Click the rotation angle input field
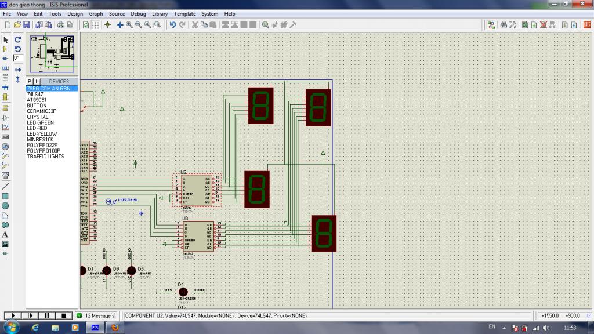This screenshot has width=594, height=334. pyautogui.click(x=18, y=59)
